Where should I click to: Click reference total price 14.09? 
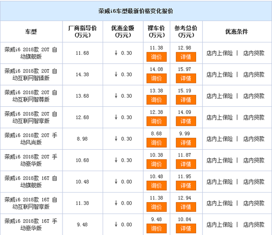point(185,112)
